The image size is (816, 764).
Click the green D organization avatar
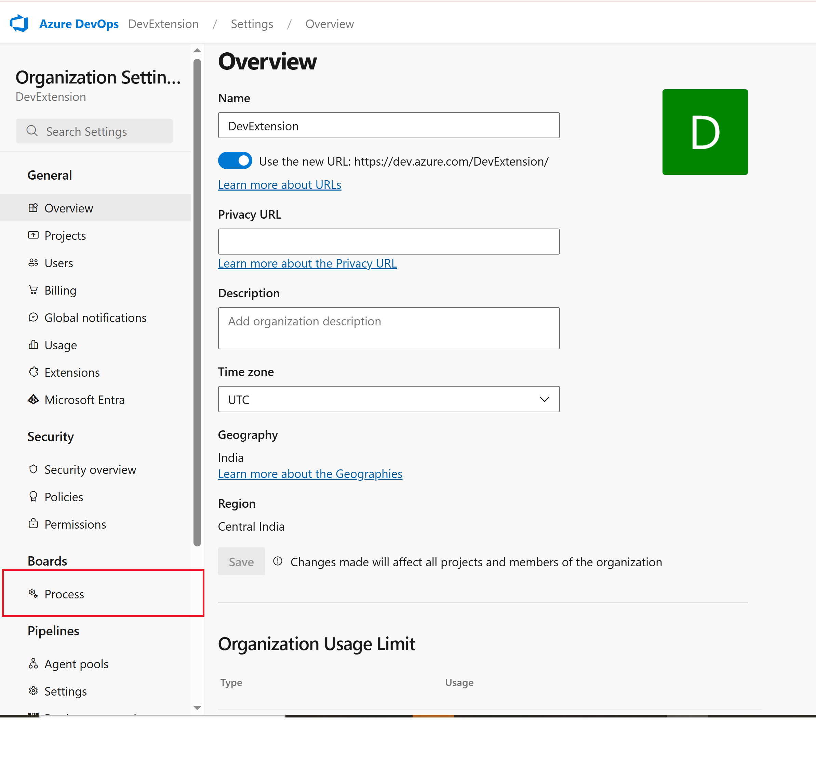pos(705,132)
